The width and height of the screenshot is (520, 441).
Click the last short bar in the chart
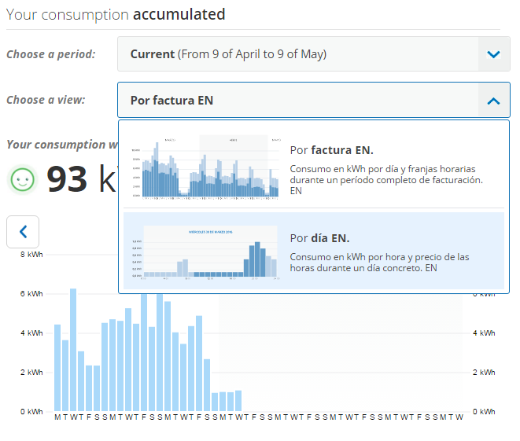pos(238,400)
